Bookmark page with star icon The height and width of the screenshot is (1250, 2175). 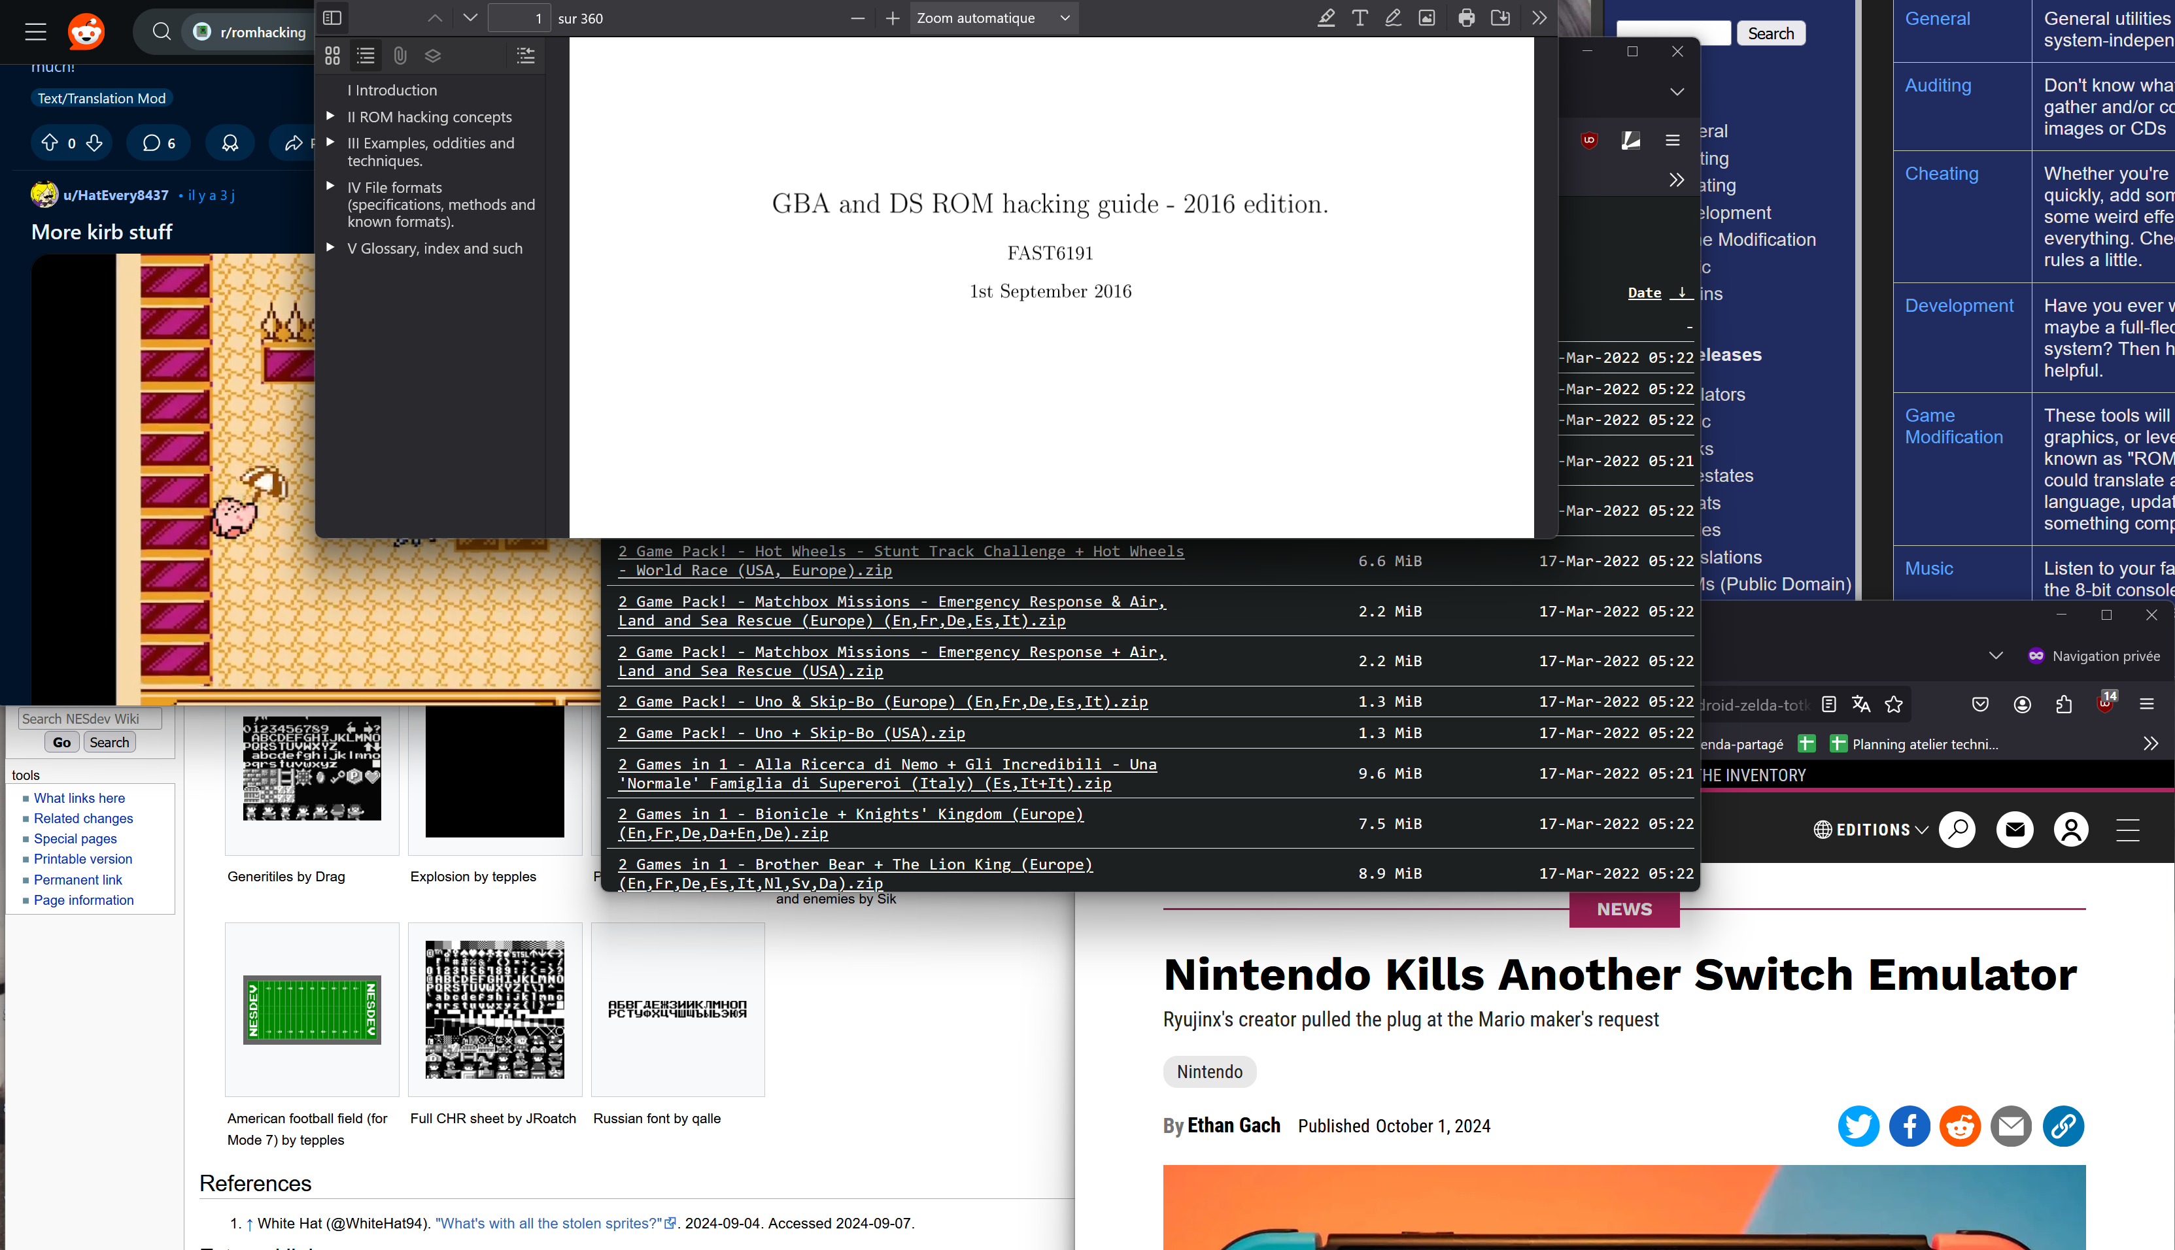coord(1893,704)
